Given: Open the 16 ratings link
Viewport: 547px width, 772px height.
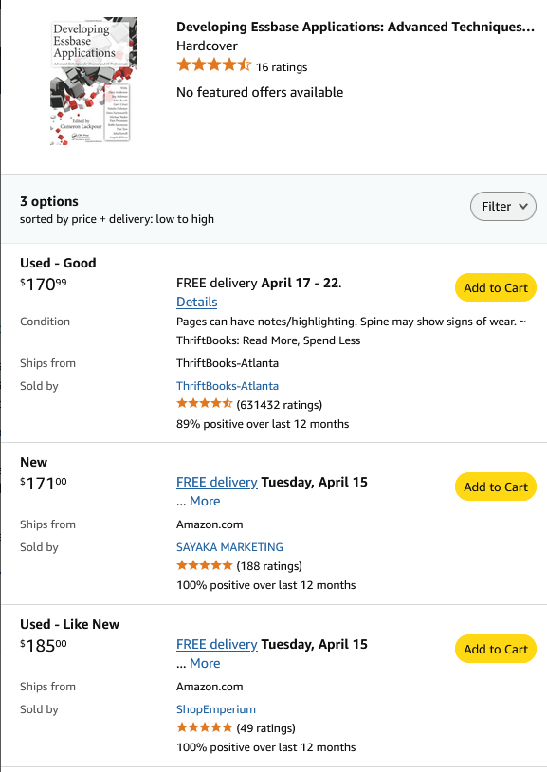Looking at the screenshot, I should click(282, 67).
